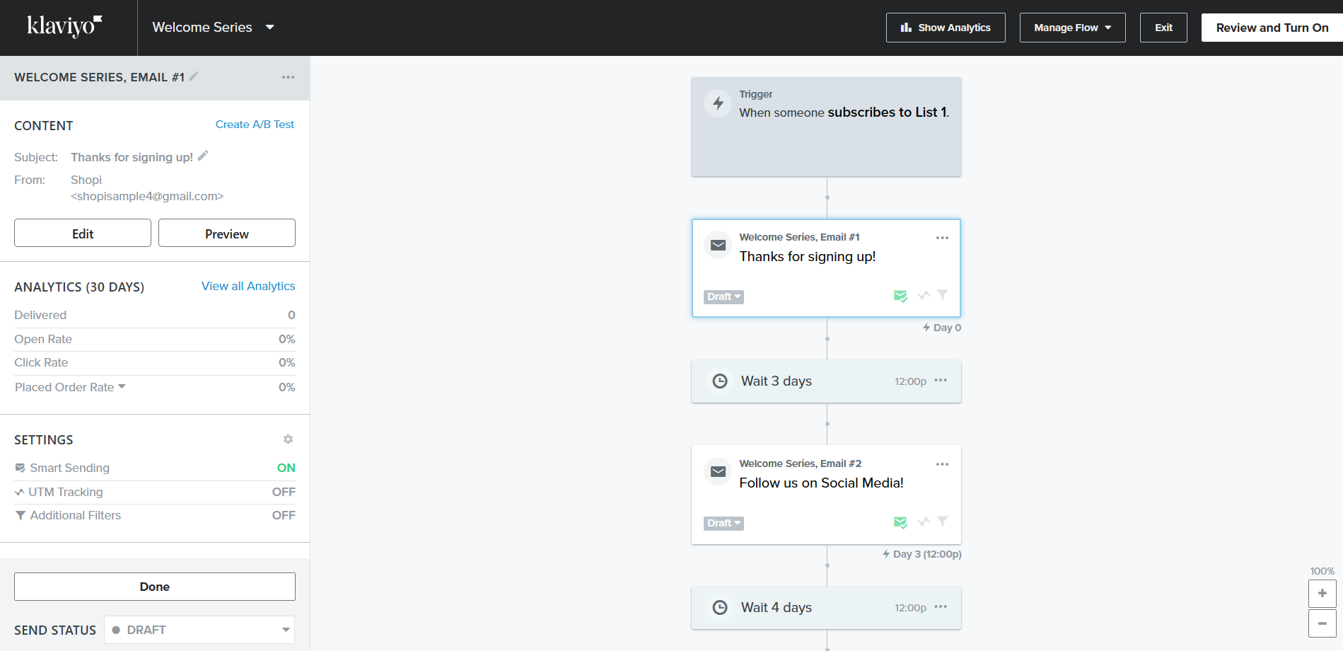This screenshot has width=1343, height=651.
Task: Open email settings gear icon
Action: point(288,439)
